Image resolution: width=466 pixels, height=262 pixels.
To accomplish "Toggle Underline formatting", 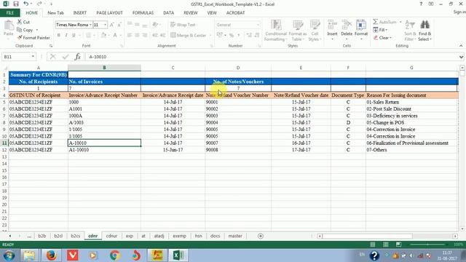I will point(74,35).
